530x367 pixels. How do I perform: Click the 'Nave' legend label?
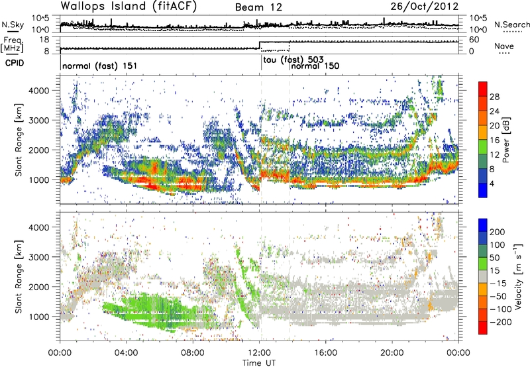point(504,46)
